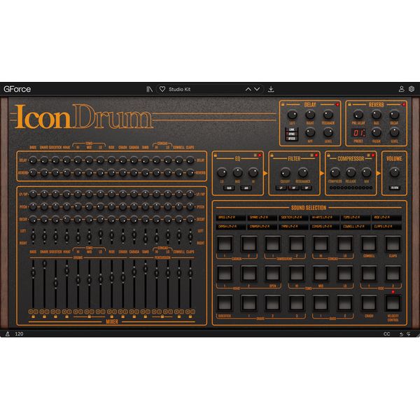Viewport: 420px width, 420px height.
Task: Click the redo arrow in bottom bar
Action: coord(409,334)
